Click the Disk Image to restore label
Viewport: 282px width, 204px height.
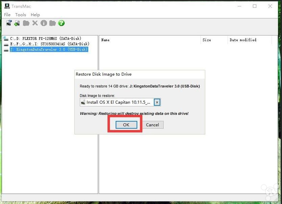(97, 96)
